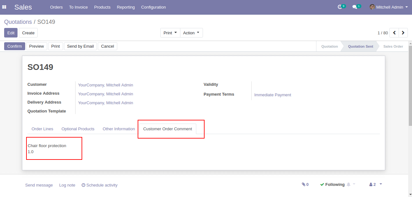
Task: Click Send by Email button
Action: 80,46
